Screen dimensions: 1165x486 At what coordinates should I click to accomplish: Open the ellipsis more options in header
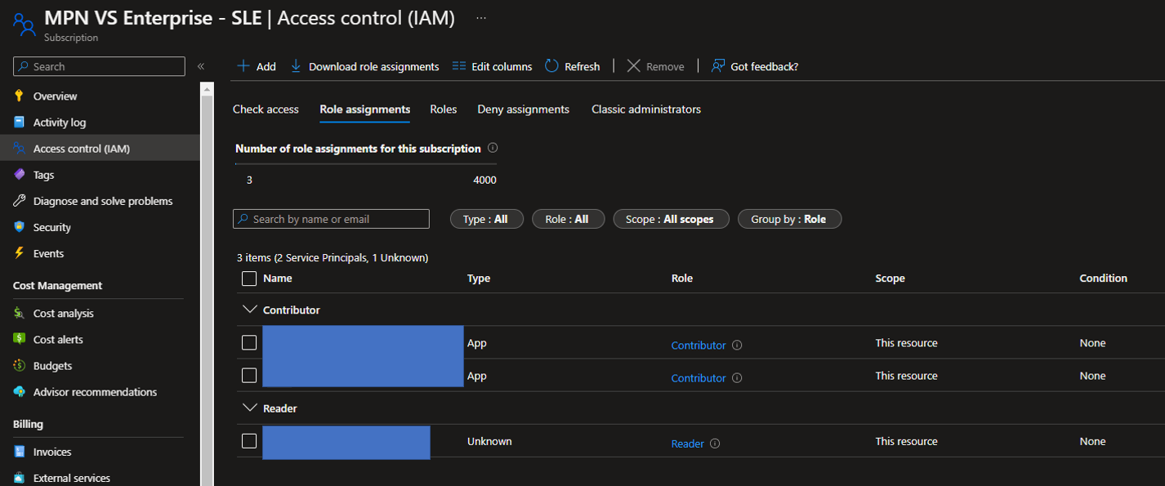pos(481,17)
